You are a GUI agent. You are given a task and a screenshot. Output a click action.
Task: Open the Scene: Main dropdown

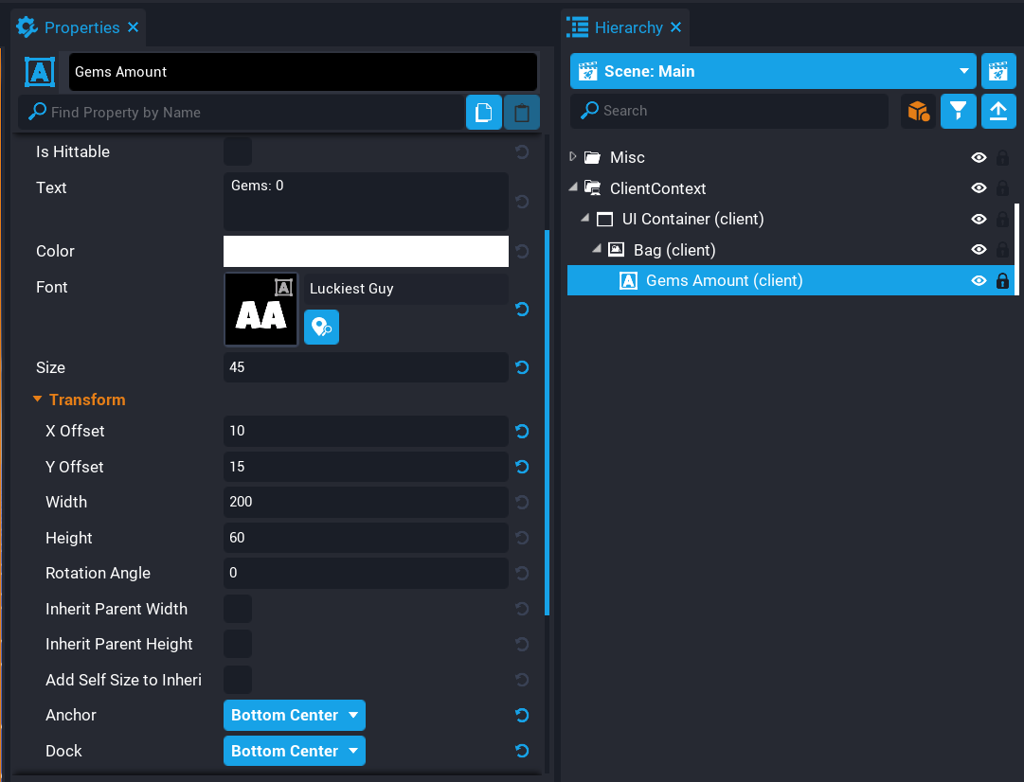[773, 71]
